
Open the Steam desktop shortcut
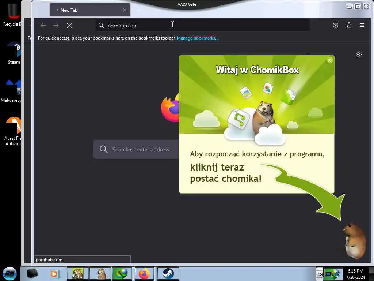(14, 53)
